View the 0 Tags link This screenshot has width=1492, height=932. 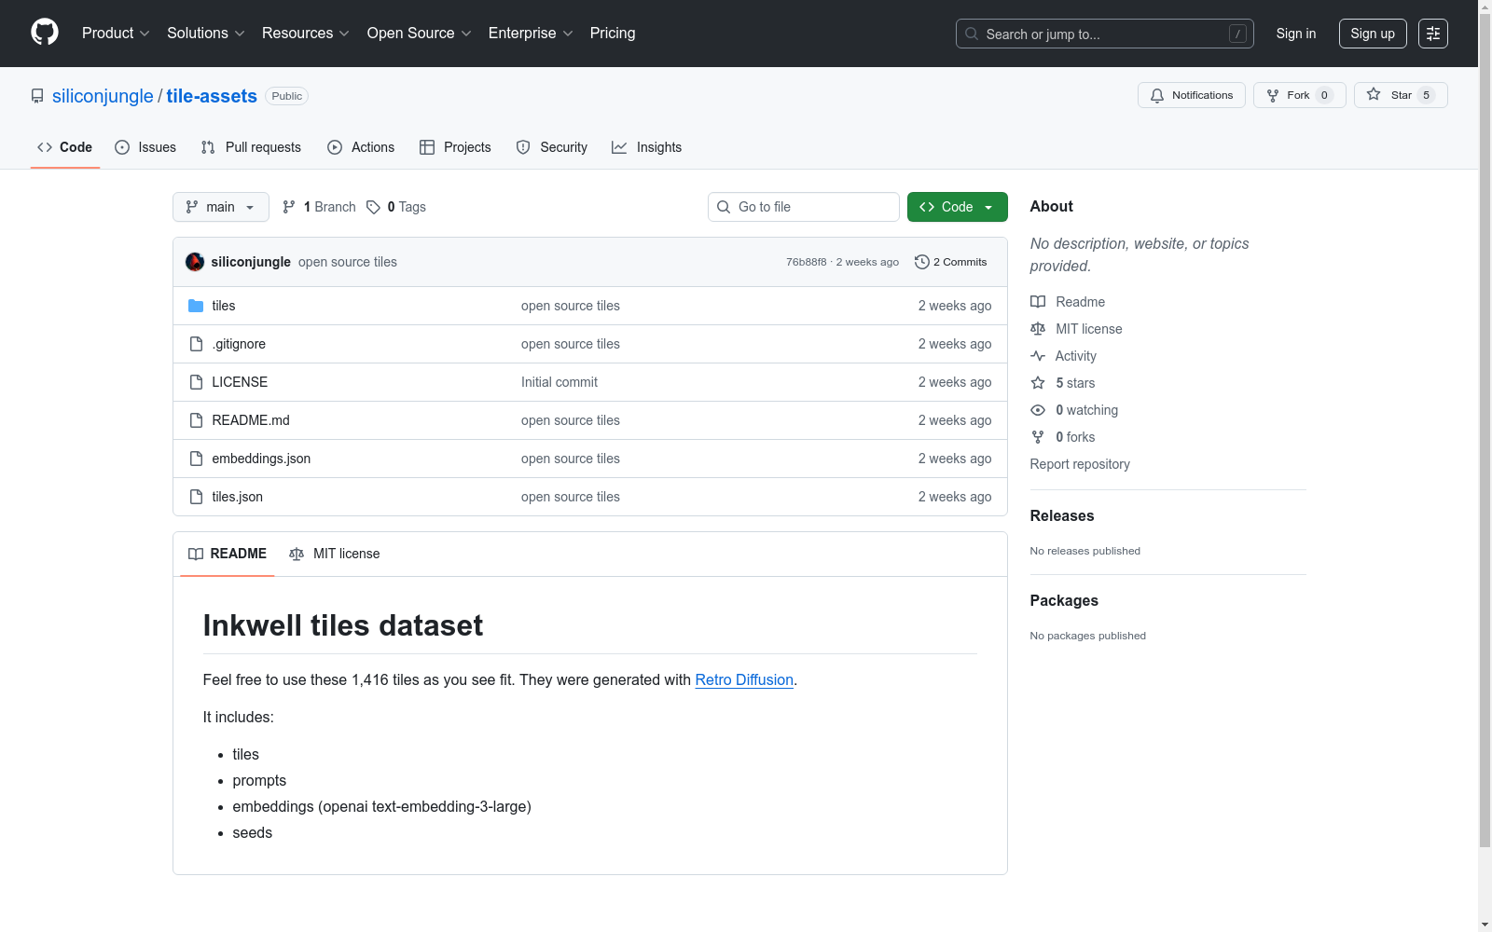(x=396, y=207)
